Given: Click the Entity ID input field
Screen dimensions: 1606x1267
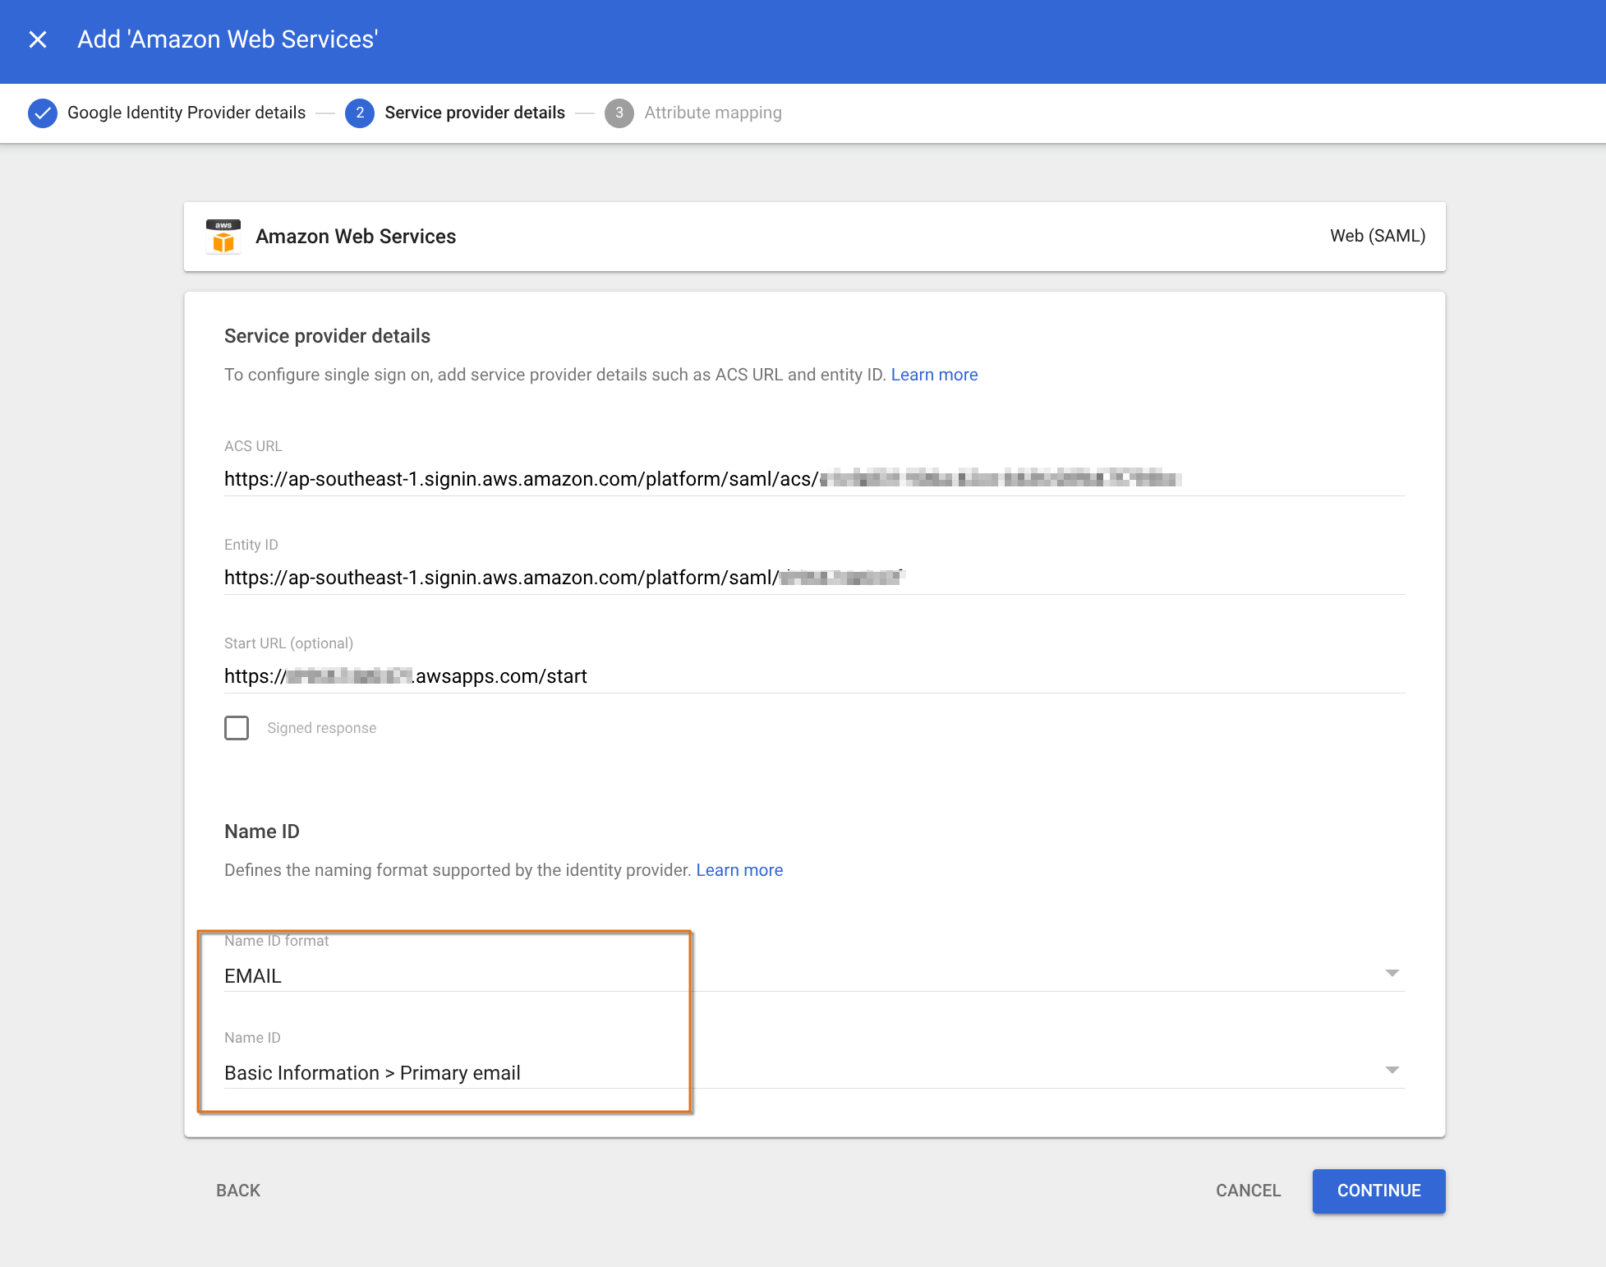Looking at the screenshot, I should coord(815,578).
